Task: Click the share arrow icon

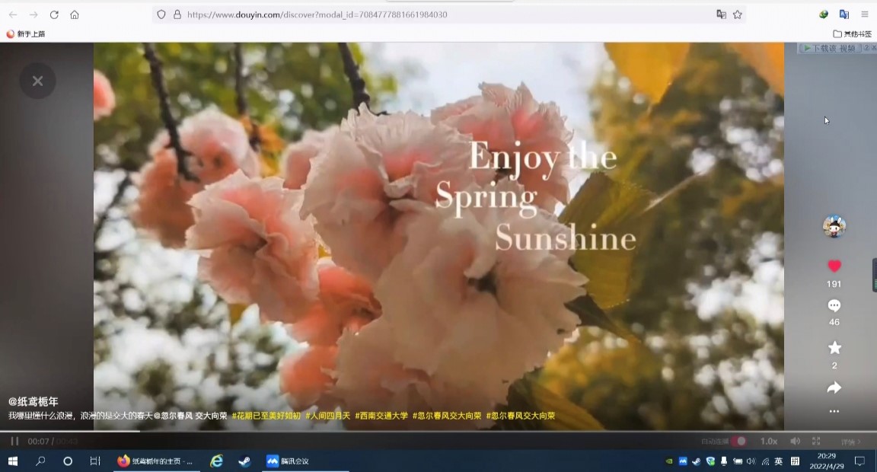Action: [x=834, y=388]
